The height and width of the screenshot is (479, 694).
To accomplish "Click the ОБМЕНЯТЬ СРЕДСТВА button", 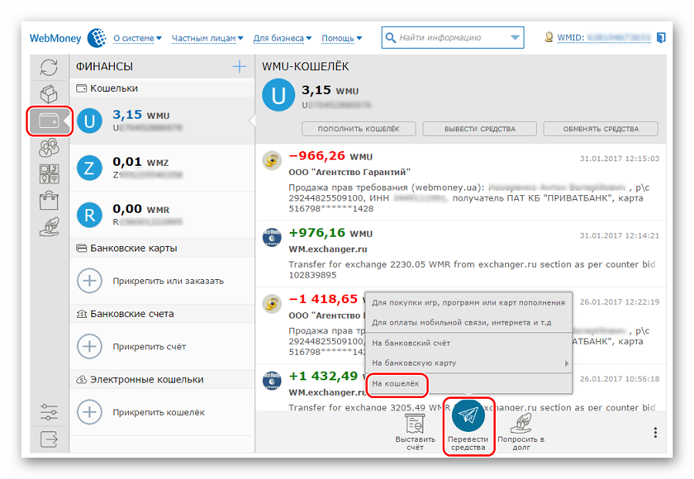I will point(601,129).
